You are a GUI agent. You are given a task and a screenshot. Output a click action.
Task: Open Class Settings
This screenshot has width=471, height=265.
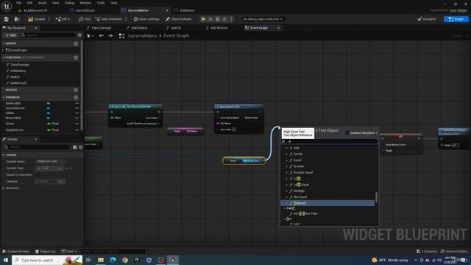pos(146,19)
